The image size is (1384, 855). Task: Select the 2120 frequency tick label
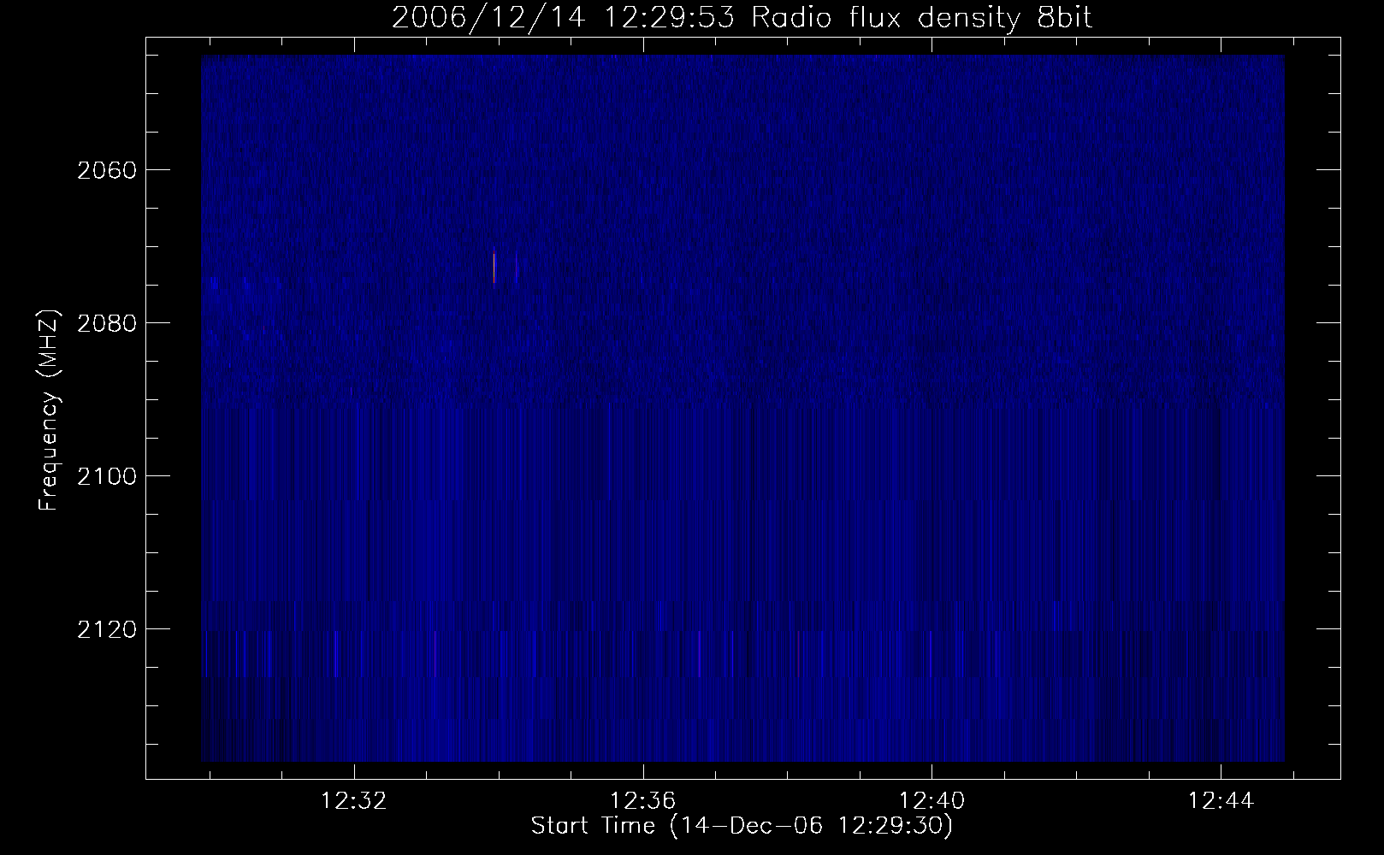(x=106, y=629)
